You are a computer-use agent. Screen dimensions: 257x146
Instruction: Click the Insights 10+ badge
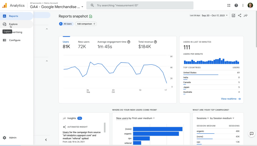click(80, 118)
